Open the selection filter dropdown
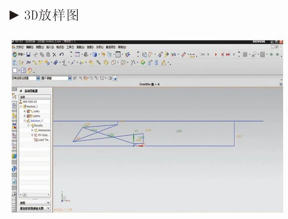Image resolution: width=288 pixels, height=219 pixels. [x=38, y=78]
